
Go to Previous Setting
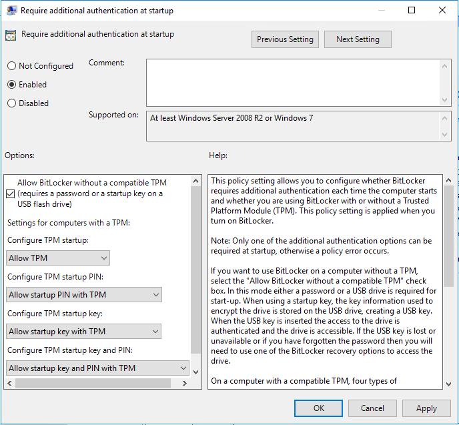(285, 39)
